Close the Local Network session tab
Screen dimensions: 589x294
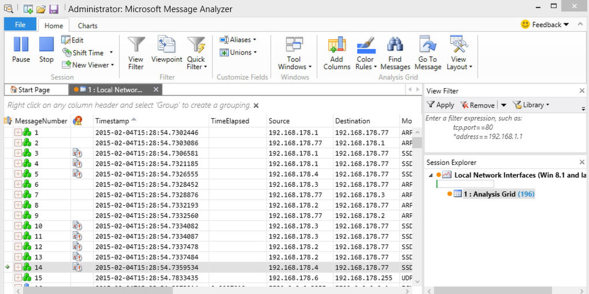click(x=156, y=89)
